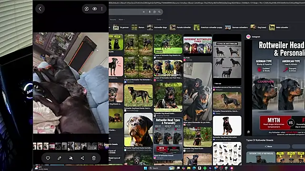This screenshot has height=171, width=305.
Task: Open Spotify from the Windows taskbar
Action: click(205, 168)
